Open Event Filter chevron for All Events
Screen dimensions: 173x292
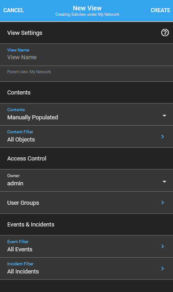pyautogui.click(x=163, y=246)
